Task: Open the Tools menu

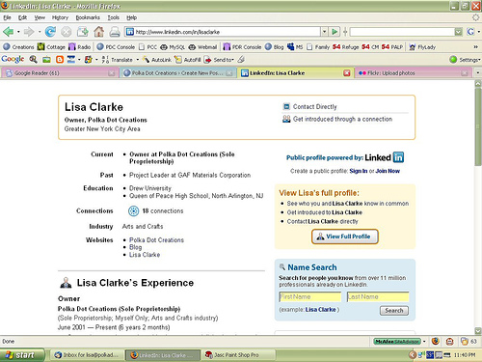Action: click(114, 17)
